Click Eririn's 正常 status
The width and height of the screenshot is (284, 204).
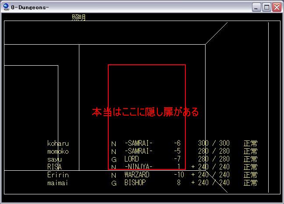pyautogui.click(x=250, y=175)
